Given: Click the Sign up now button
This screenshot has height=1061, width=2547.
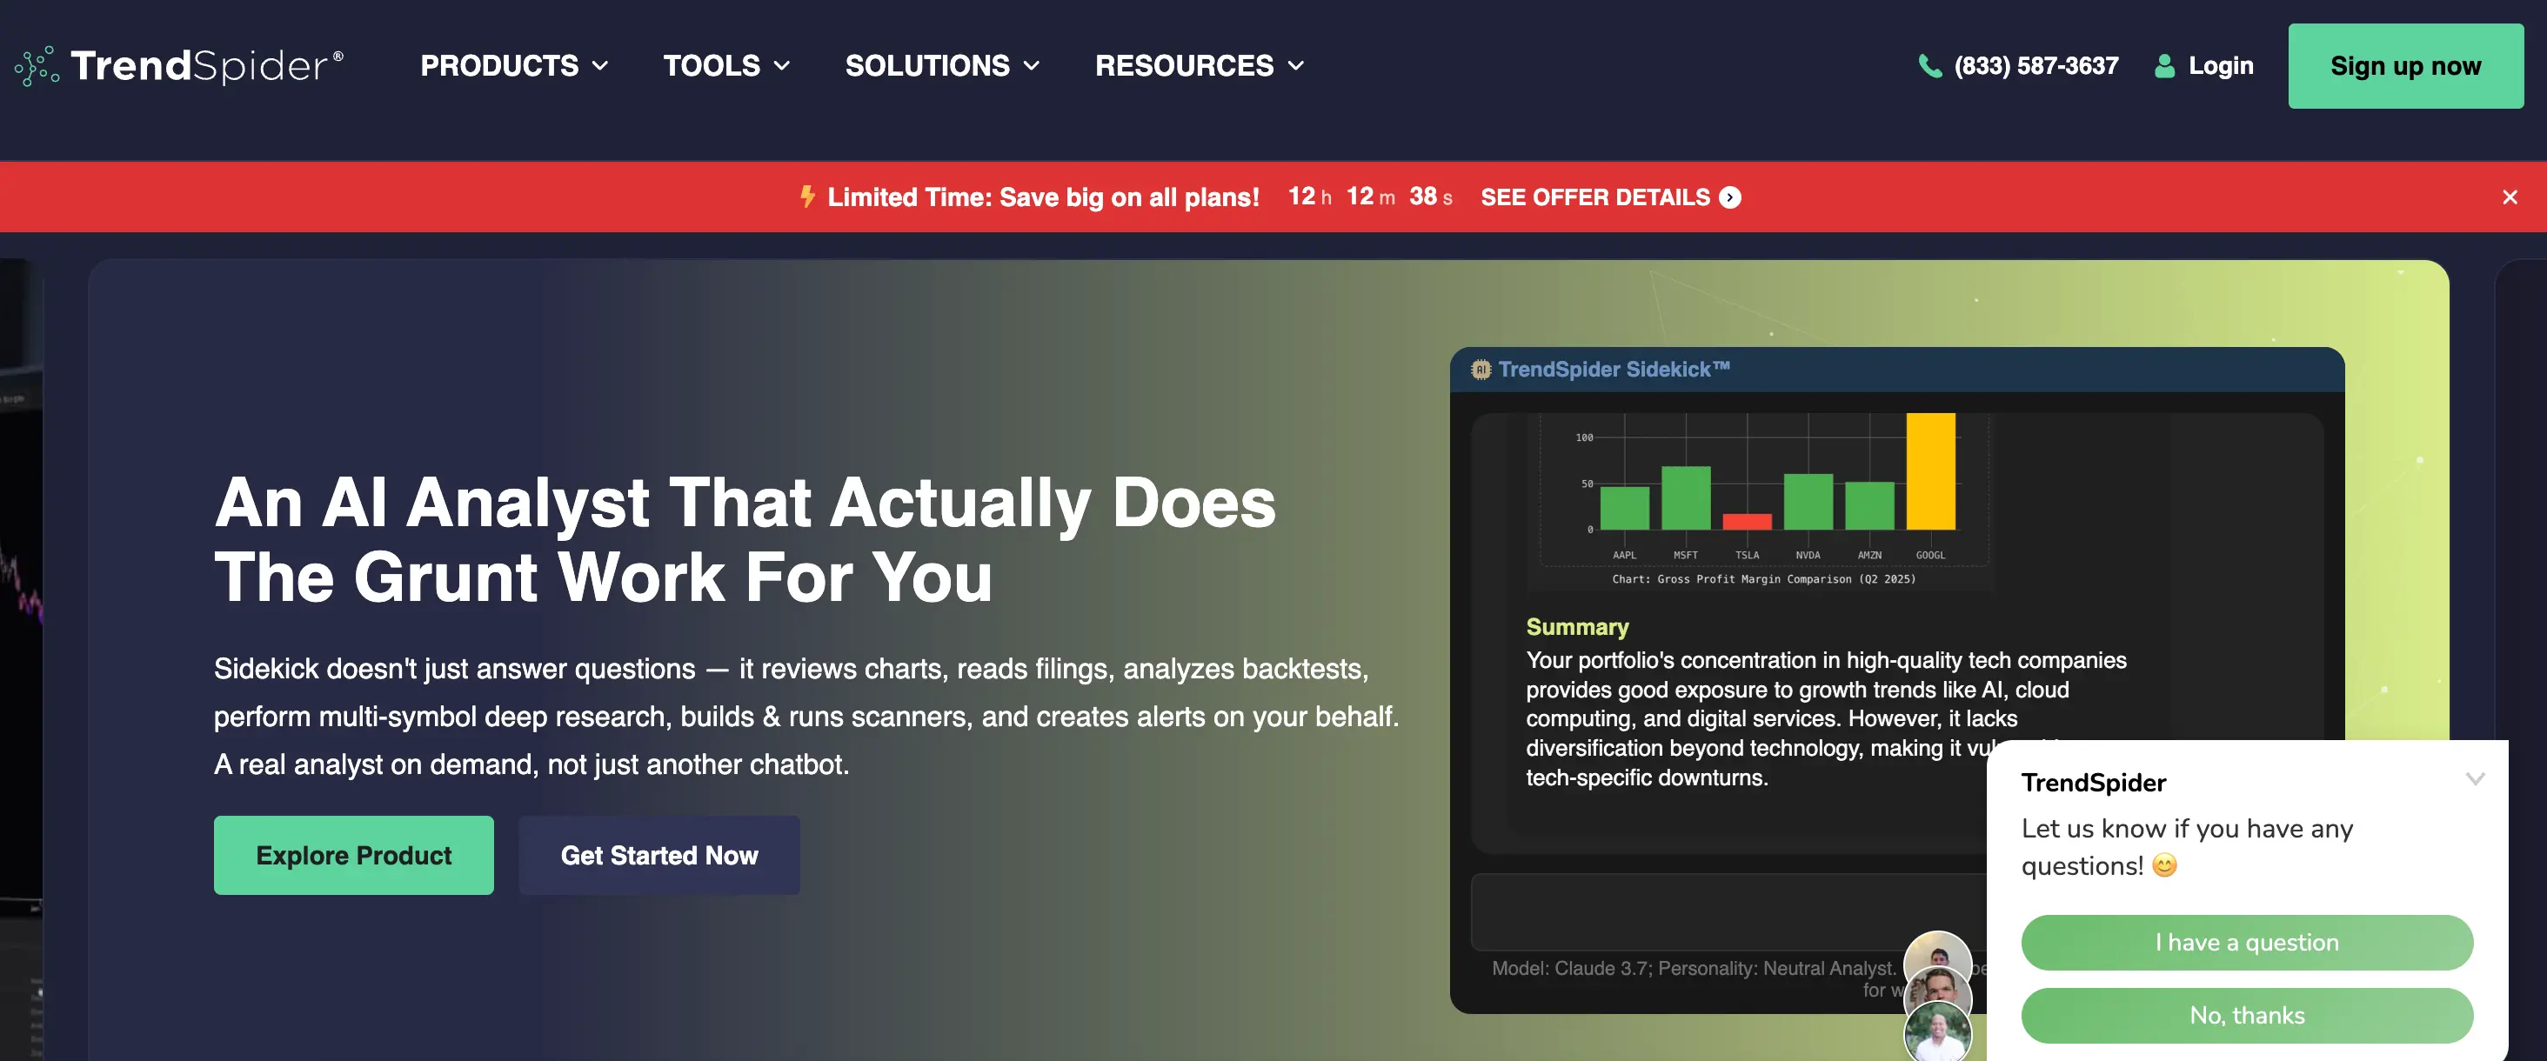Looking at the screenshot, I should click(2405, 66).
